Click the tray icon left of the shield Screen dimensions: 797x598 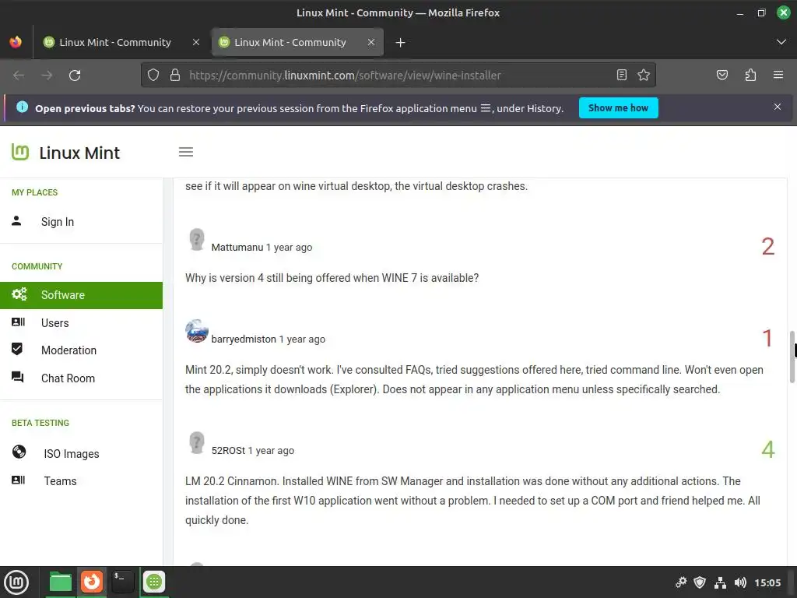point(681,582)
